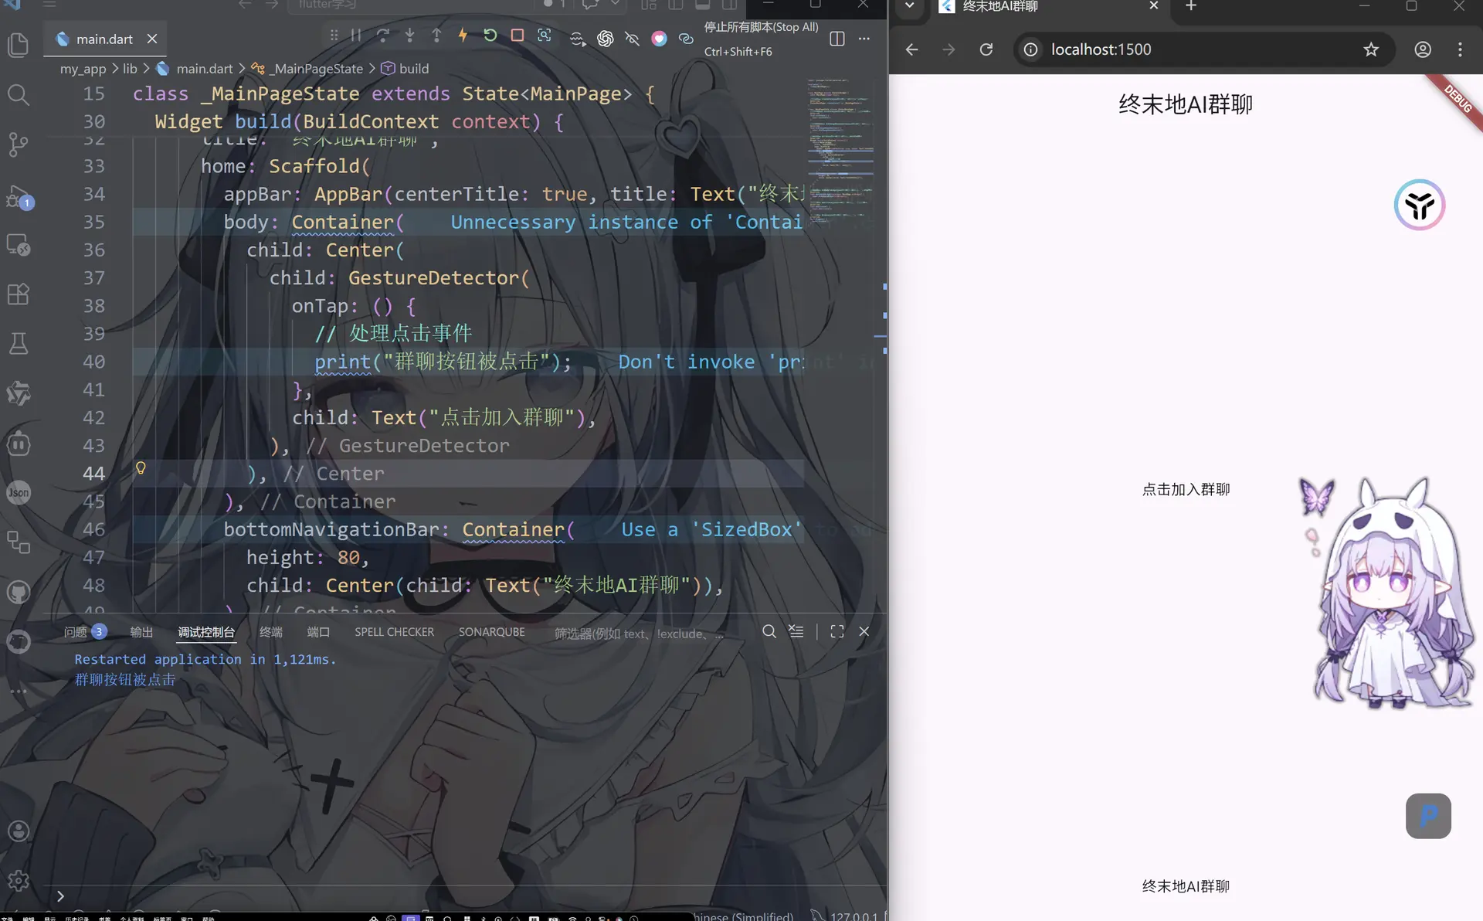The image size is (1483, 921).
Task: Open the editor More Actions ellipsis
Action: tap(864, 39)
